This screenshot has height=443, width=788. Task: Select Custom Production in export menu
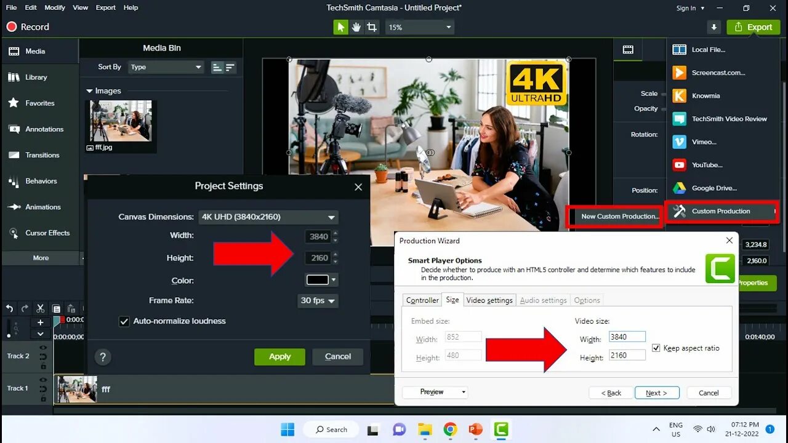tap(722, 211)
